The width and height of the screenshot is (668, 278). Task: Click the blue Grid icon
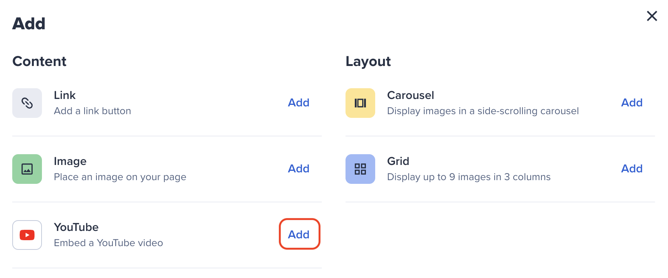coord(360,169)
